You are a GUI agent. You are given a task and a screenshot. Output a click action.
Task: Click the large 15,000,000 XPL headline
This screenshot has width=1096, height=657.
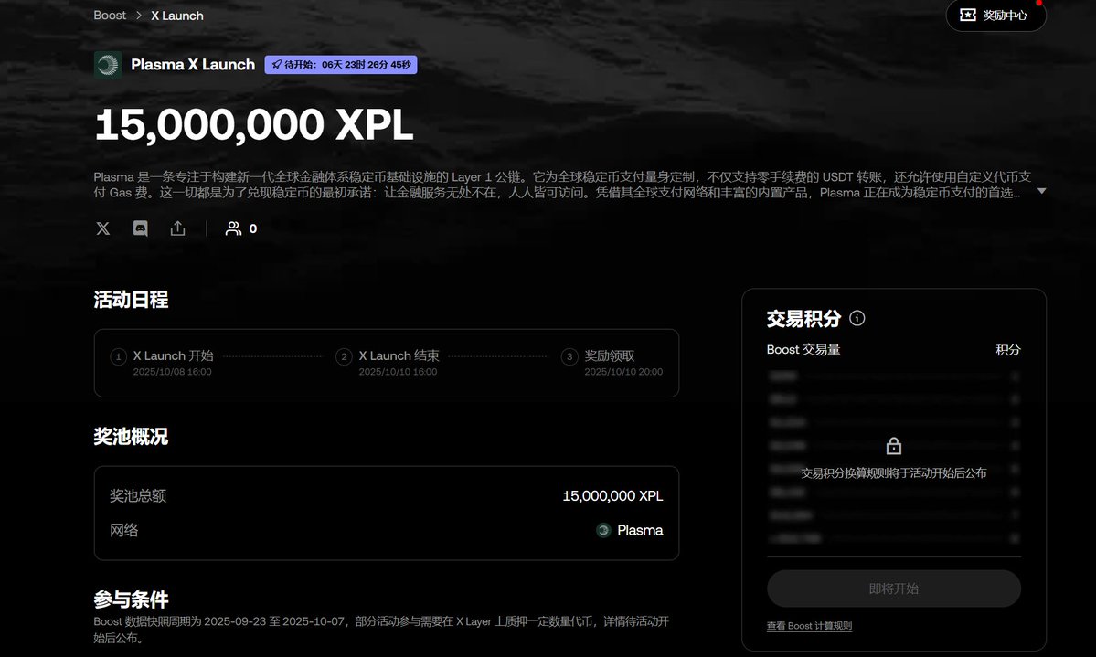(x=254, y=124)
